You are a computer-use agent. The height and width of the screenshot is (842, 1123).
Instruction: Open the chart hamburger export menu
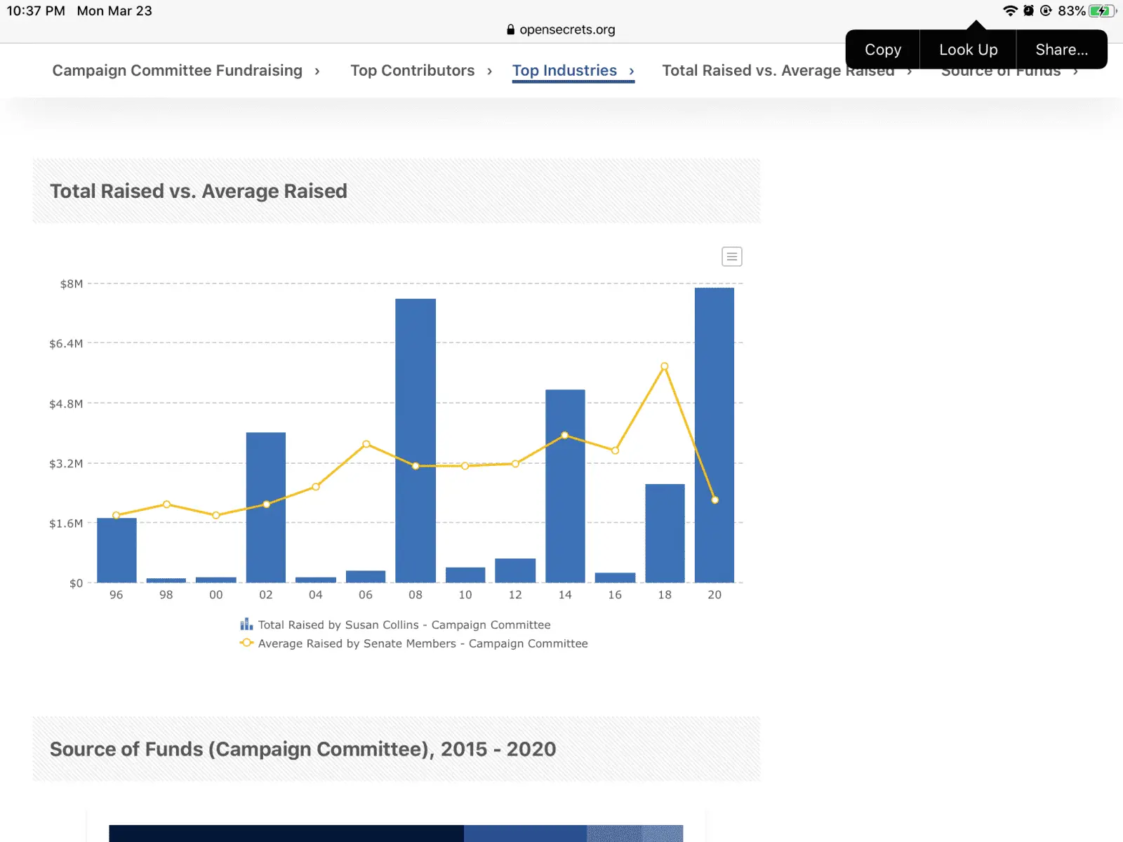tap(731, 257)
